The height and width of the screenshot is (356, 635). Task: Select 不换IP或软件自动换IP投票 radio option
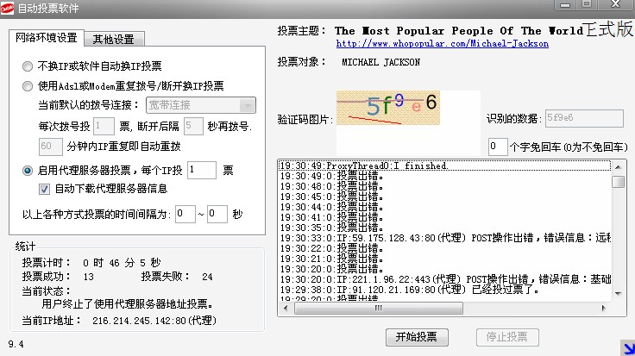point(28,66)
